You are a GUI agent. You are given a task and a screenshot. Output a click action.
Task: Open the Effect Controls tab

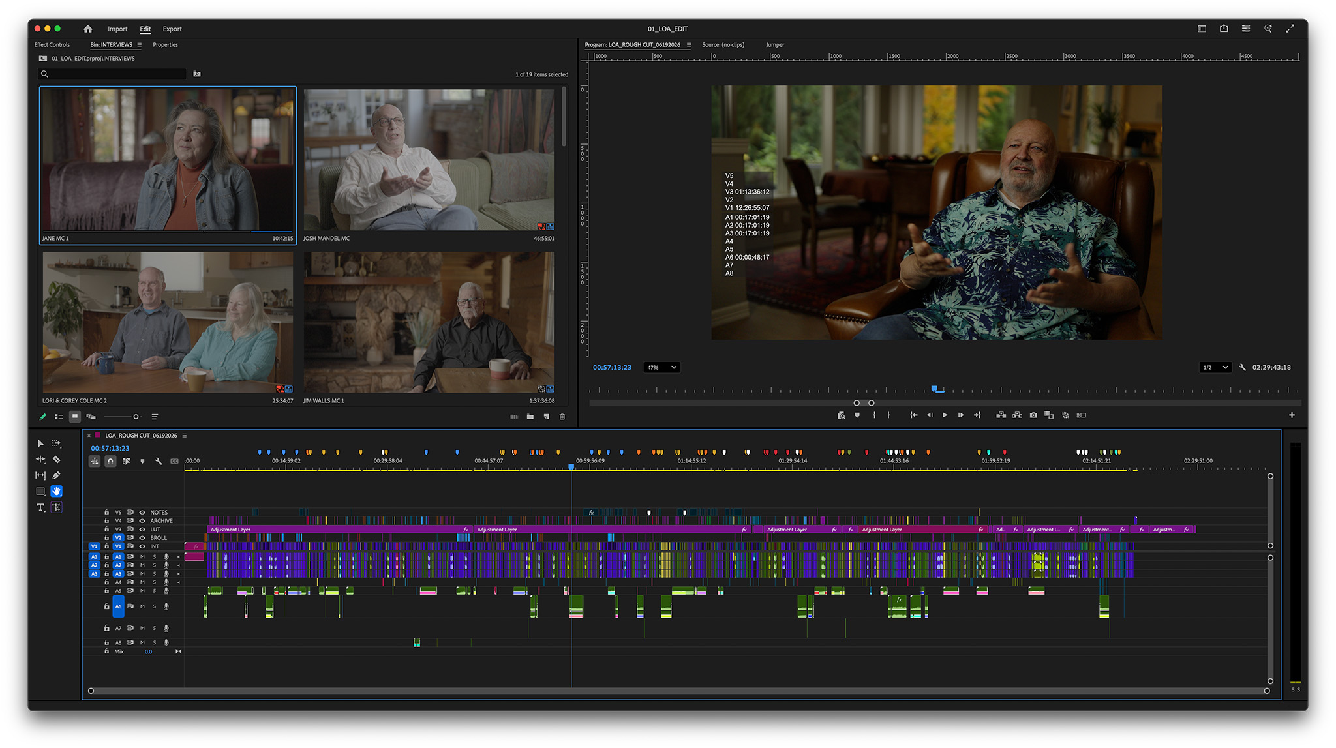pyautogui.click(x=52, y=45)
